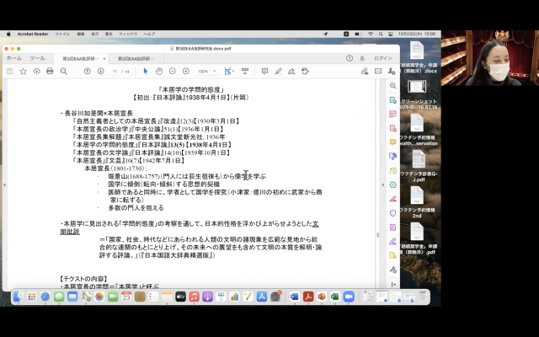Viewport: 539px width, 337px height.
Task: Click the current page number field
Action: [115, 72]
